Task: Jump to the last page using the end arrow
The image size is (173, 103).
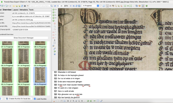Action: (x=73, y=6)
